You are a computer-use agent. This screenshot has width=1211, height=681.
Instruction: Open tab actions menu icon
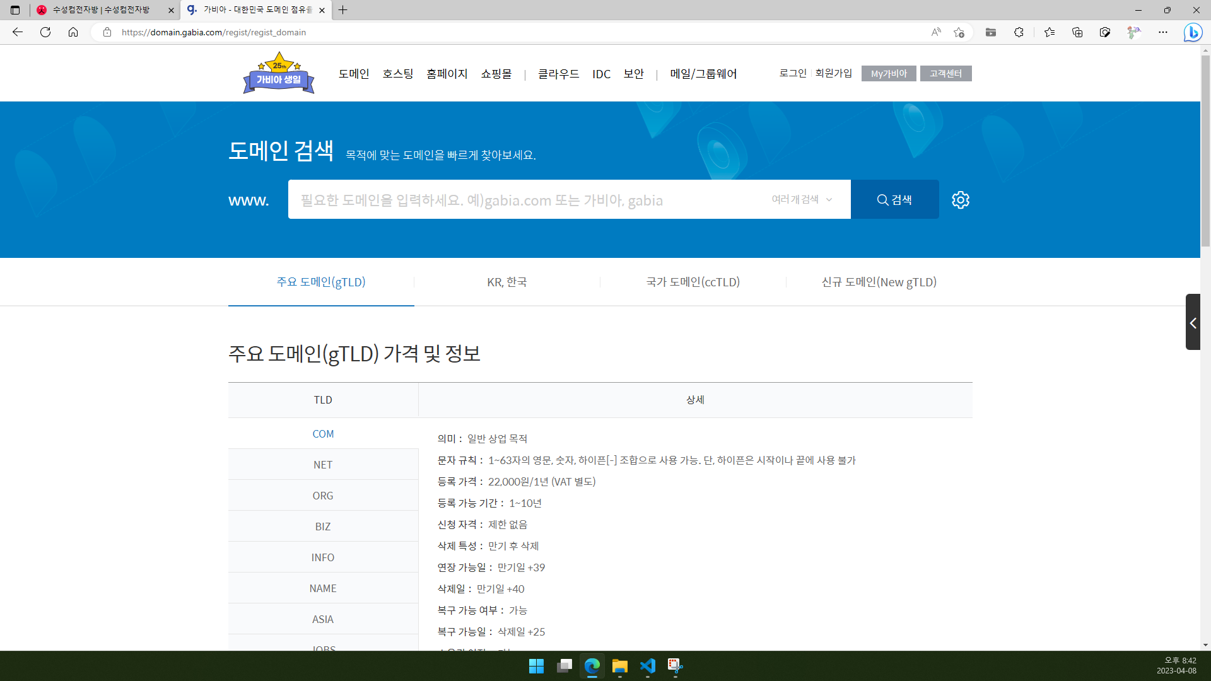coord(15,10)
